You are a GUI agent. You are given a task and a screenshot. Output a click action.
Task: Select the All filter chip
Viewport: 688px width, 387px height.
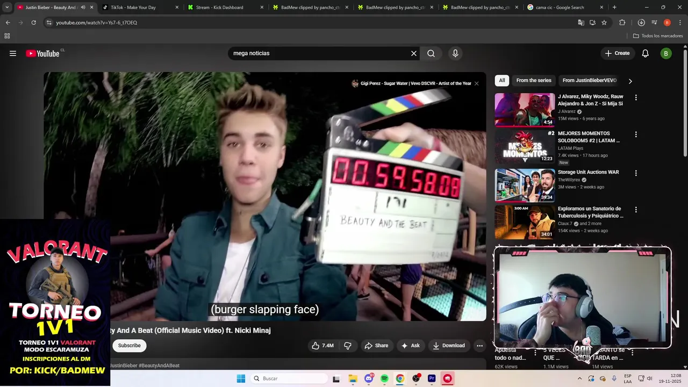[501, 81]
